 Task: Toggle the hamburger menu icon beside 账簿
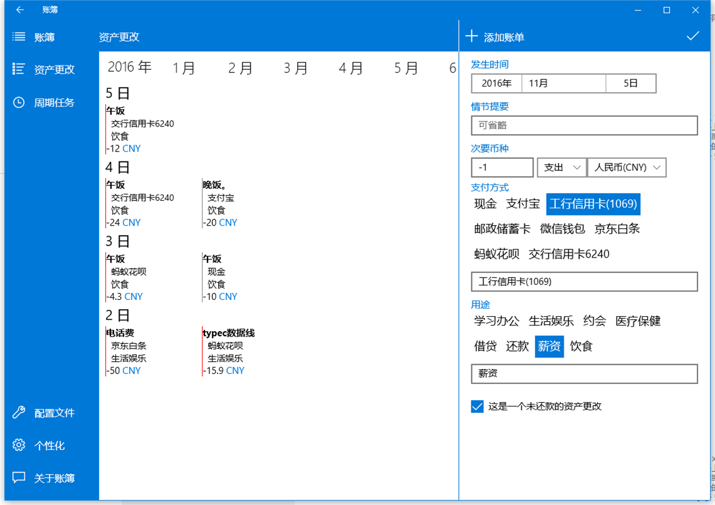point(19,37)
